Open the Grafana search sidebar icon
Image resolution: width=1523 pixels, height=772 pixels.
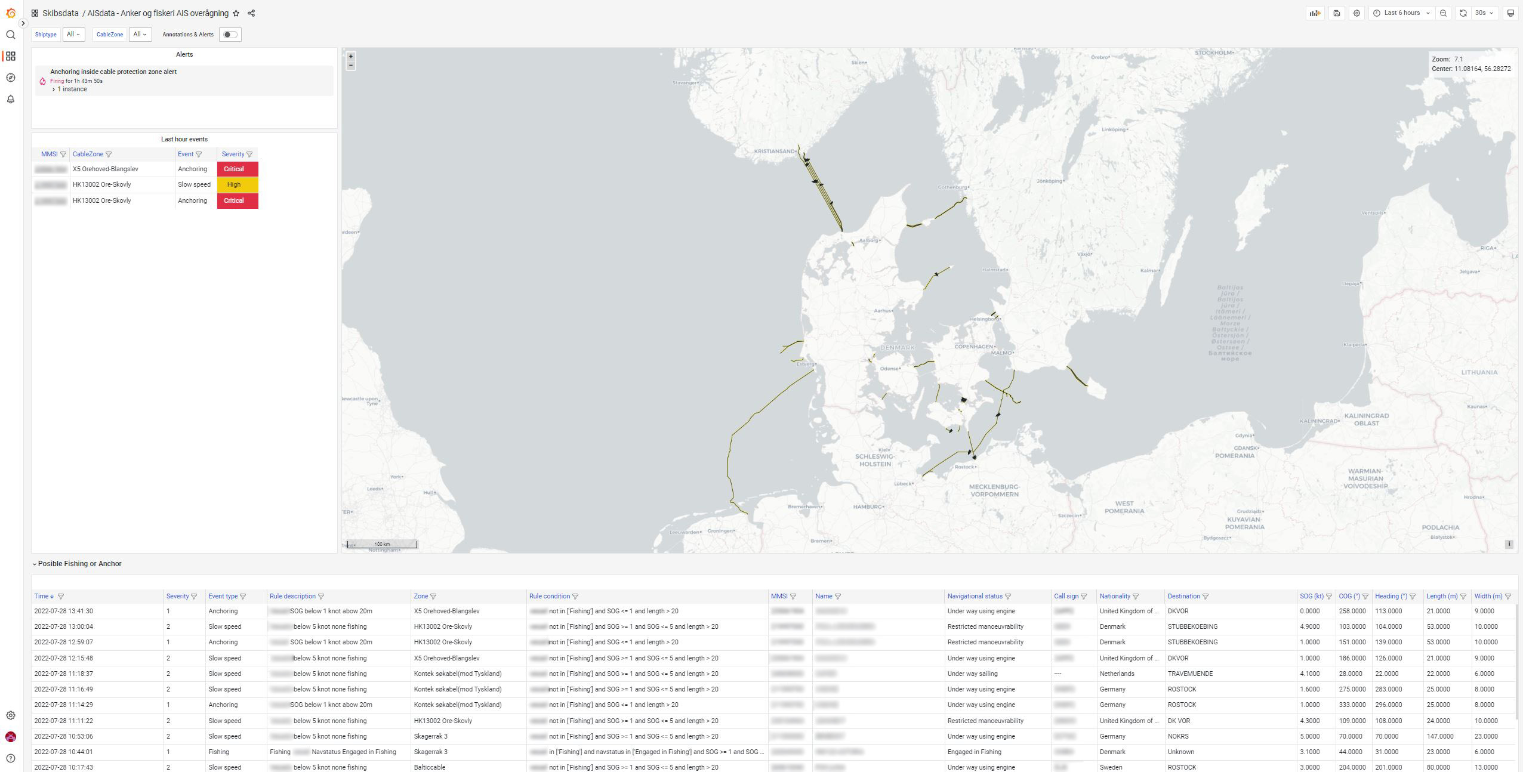(x=10, y=35)
